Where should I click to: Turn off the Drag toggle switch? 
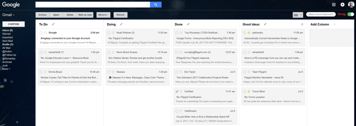(351, 14)
